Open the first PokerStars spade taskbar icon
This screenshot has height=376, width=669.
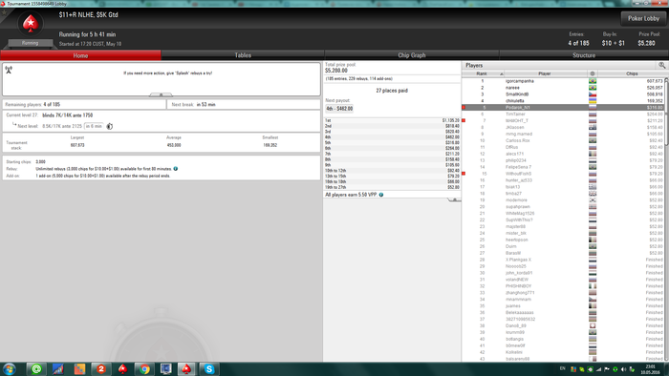click(123, 368)
